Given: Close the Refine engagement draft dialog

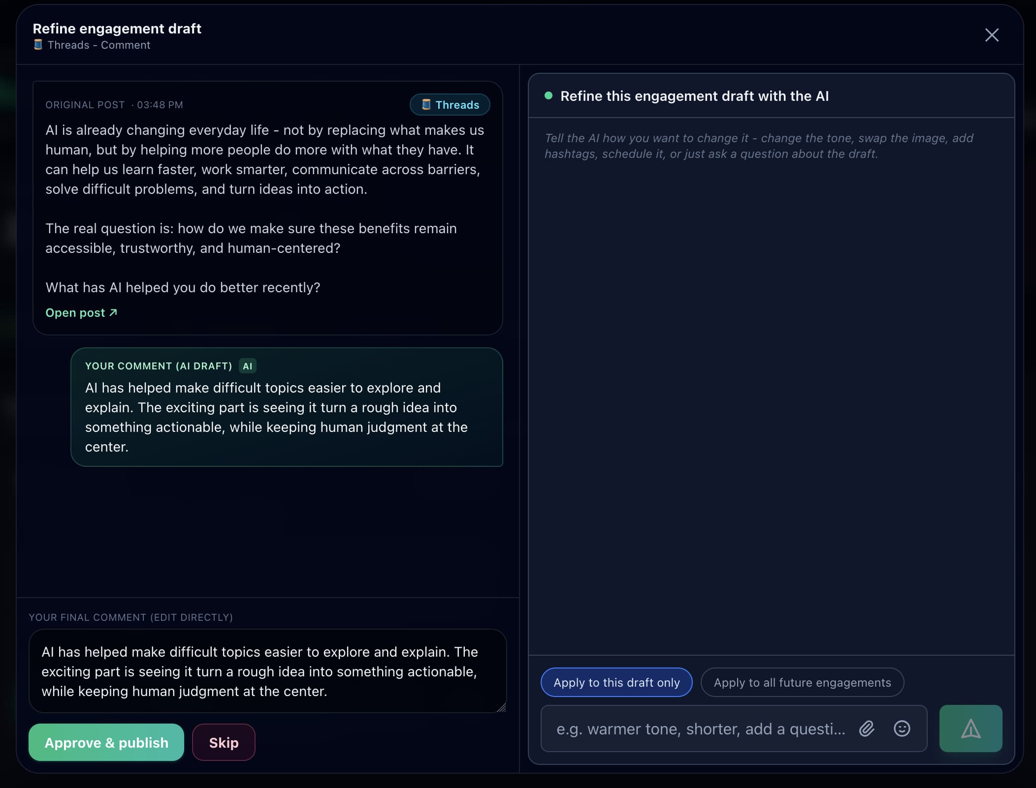Looking at the screenshot, I should (992, 35).
